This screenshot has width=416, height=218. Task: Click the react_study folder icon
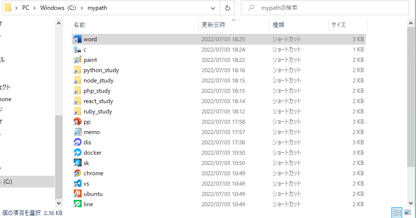[x=78, y=101]
